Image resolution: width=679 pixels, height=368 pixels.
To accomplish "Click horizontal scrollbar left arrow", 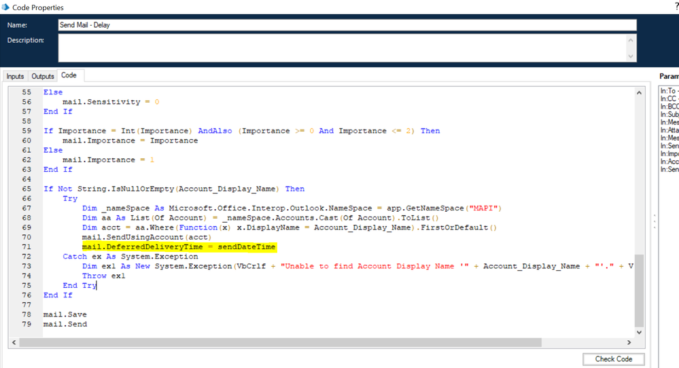I will pos(14,342).
